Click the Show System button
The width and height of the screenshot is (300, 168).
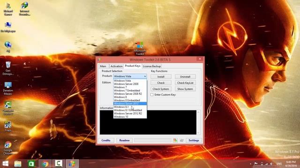pyautogui.click(x=185, y=89)
